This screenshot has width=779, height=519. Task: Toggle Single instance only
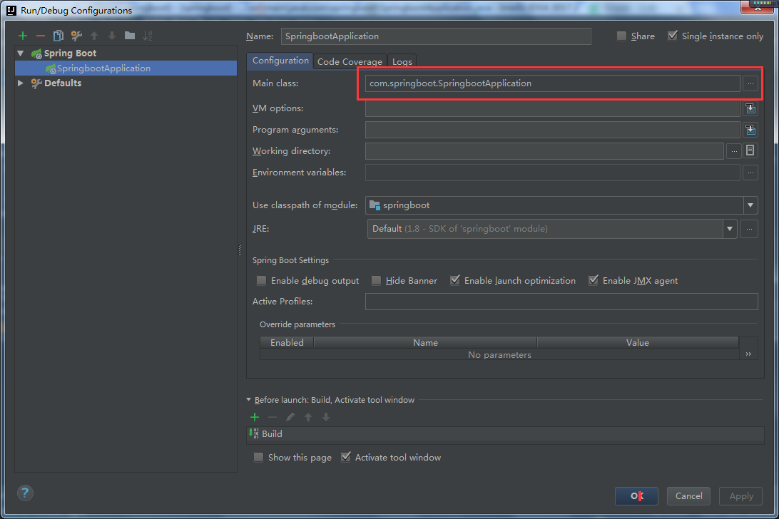tap(672, 36)
